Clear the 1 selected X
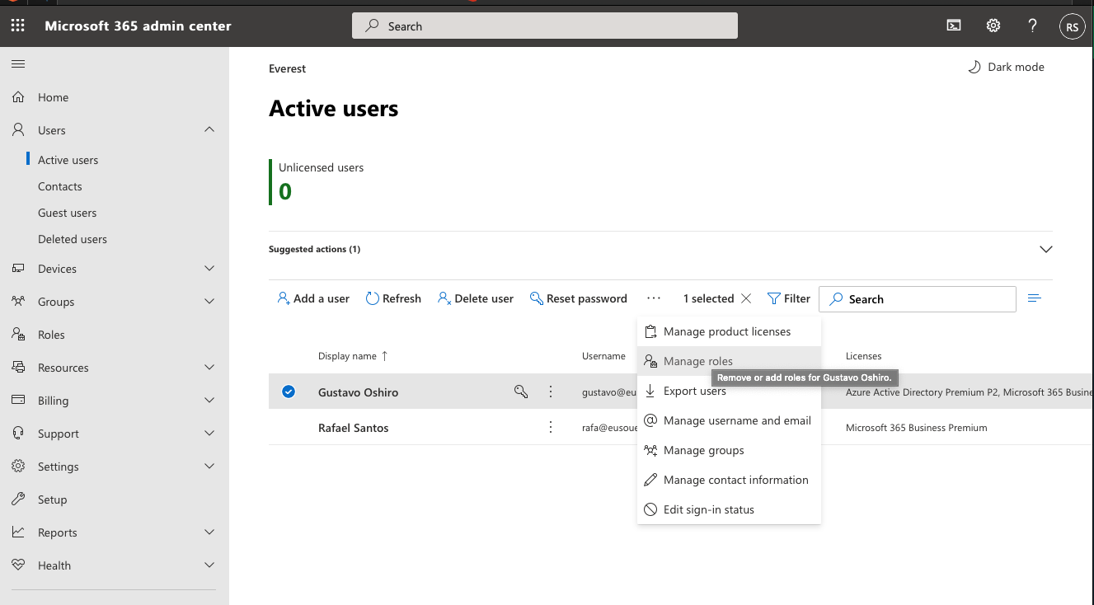 746,298
